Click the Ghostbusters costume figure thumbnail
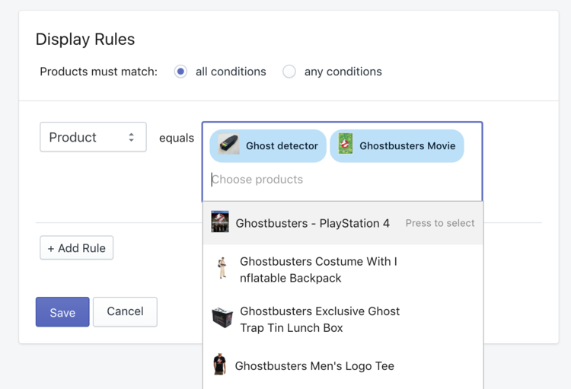Screen dimensions: 571x389 (x=222, y=269)
